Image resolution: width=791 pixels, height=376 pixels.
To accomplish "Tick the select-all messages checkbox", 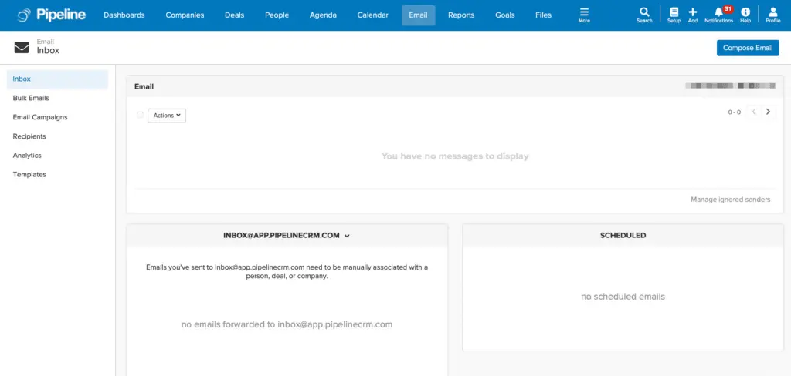I will 140,116.
